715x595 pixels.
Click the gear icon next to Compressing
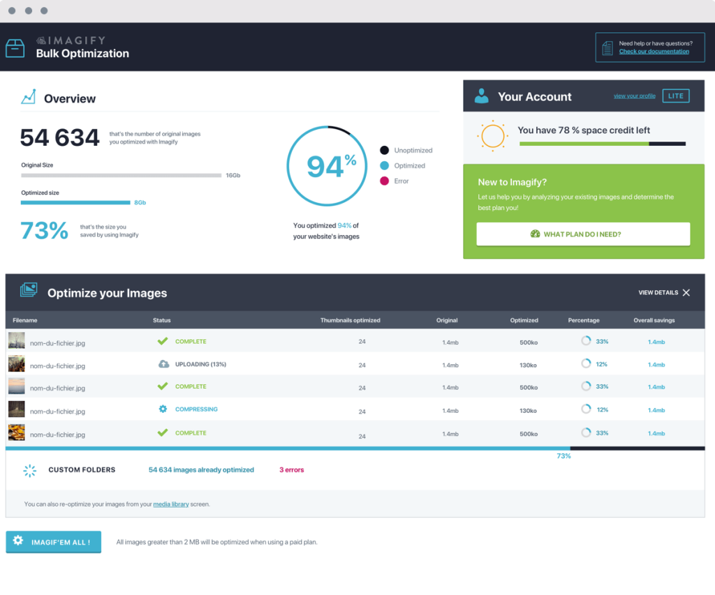click(x=163, y=409)
